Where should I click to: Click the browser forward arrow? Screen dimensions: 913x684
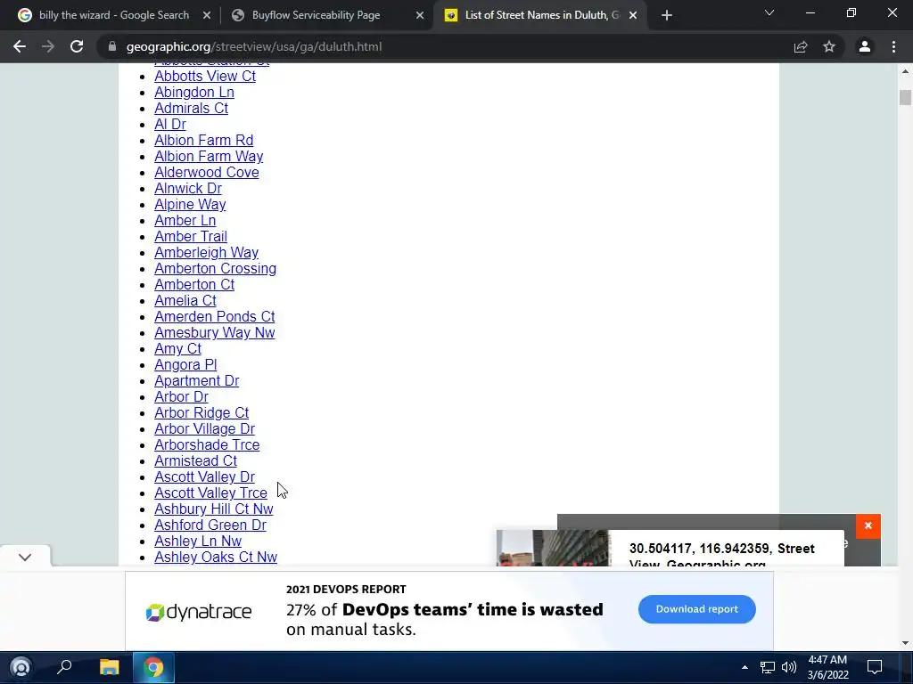coord(48,46)
